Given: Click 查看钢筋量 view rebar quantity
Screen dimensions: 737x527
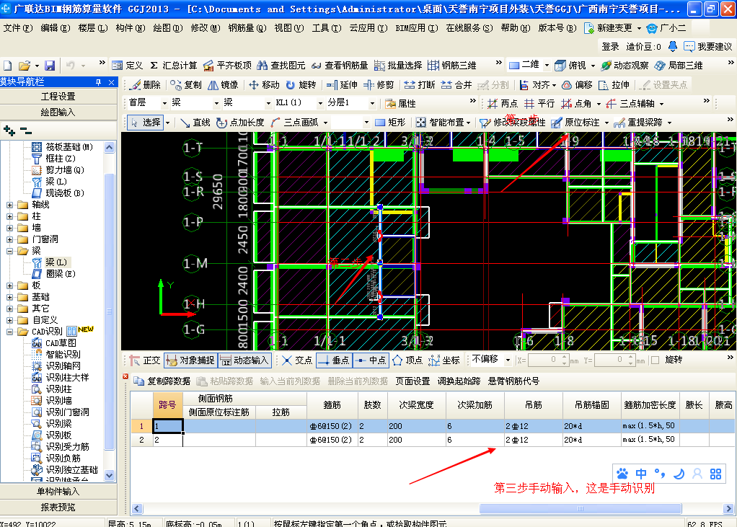Looking at the screenshot, I should 340,66.
